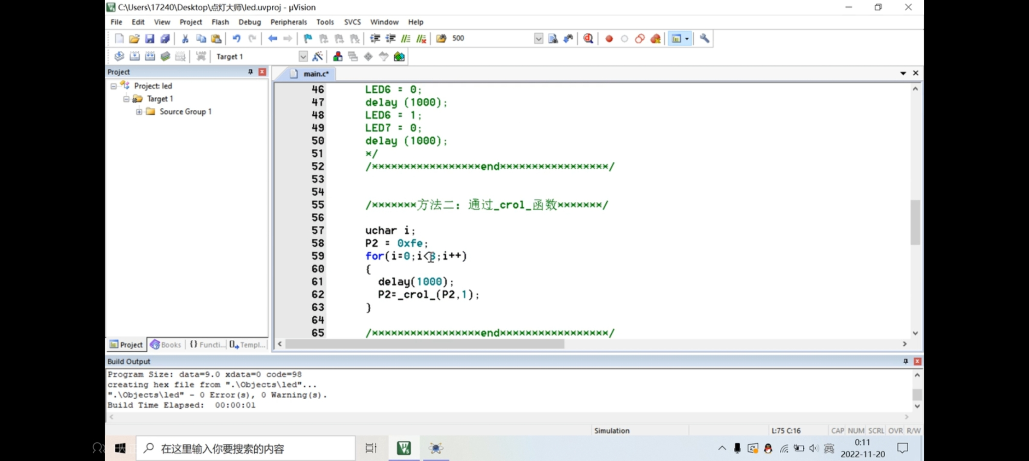
Task: Click the Save All icon
Action: pyautogui.click(x=165, y=38)
